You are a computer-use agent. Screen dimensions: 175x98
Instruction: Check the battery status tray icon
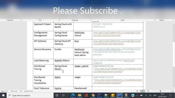(141, 95)
